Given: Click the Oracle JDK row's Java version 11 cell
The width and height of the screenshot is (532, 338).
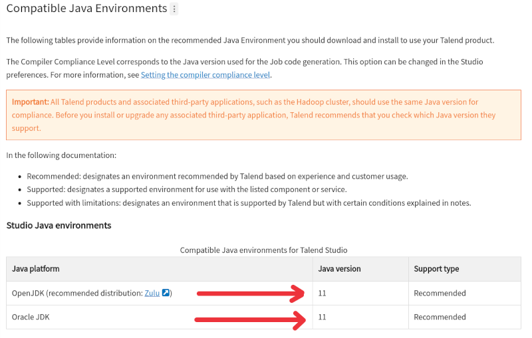Looking at the screenshot, I should 360,317.
